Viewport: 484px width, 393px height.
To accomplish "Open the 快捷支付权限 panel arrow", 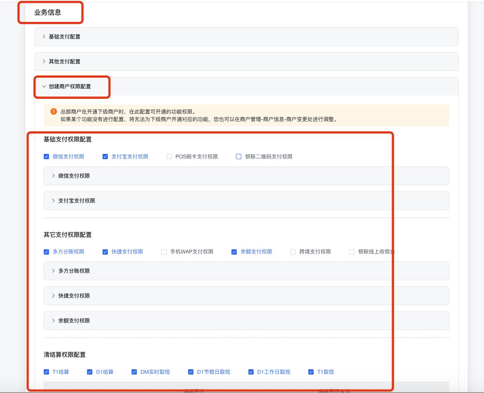I will coord(54,296).
